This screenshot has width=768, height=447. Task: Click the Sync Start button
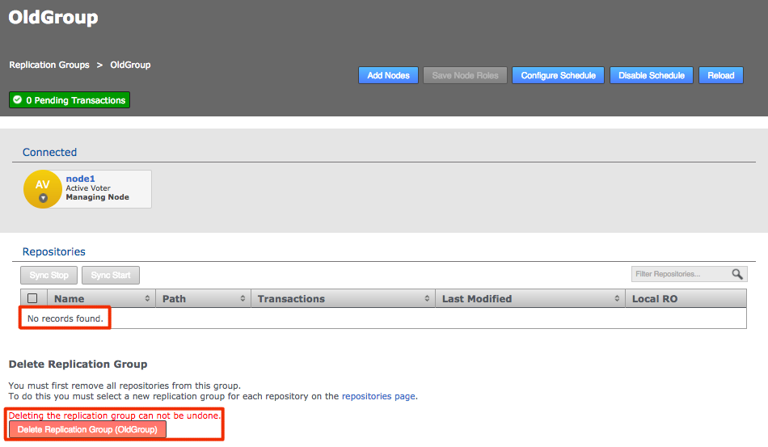[x=111, y=276]
